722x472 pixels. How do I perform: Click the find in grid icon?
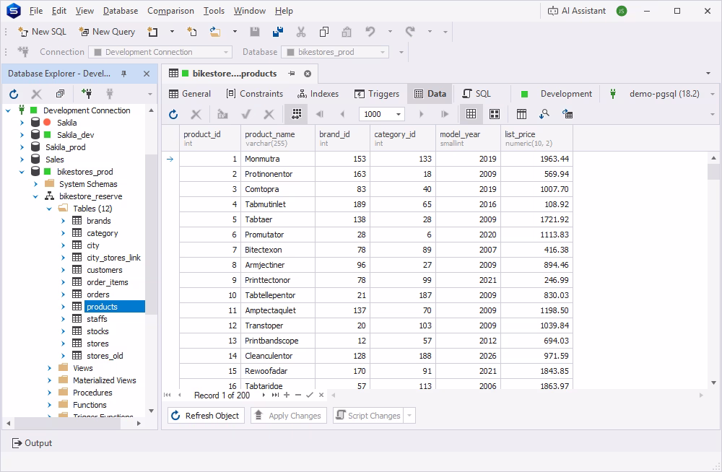[x=544, y=114]
